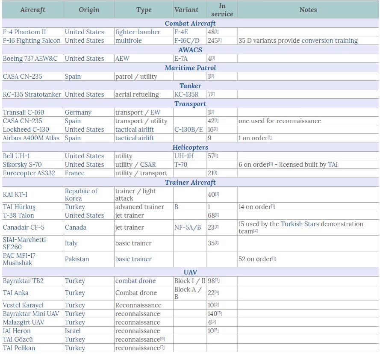
Task: Open the AEW type link
Action: (x=122, y=59)
